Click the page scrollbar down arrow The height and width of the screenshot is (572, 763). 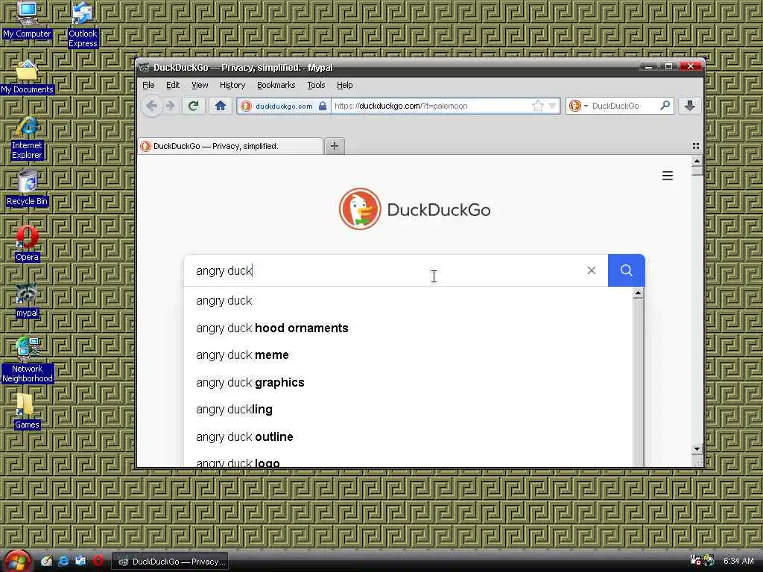pyautogui.click(x=697, y=449)
